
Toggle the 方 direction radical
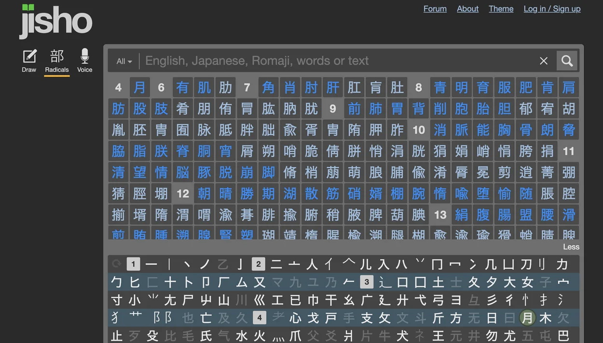(456, 318)
